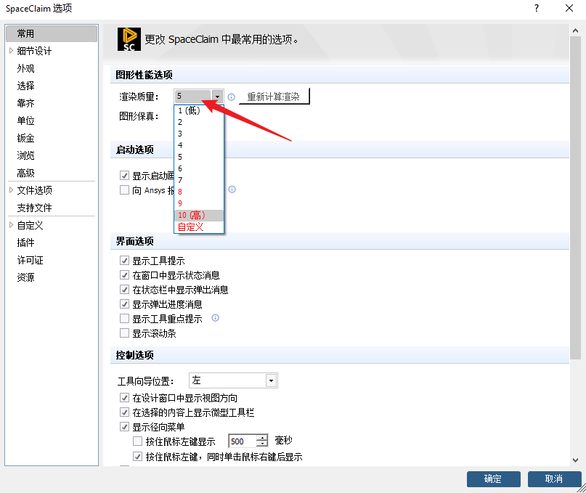Enable the 向 Ansys checkbox
Image resolution: width=586 pixels, height=493 pixels.
tap(124, 190)
